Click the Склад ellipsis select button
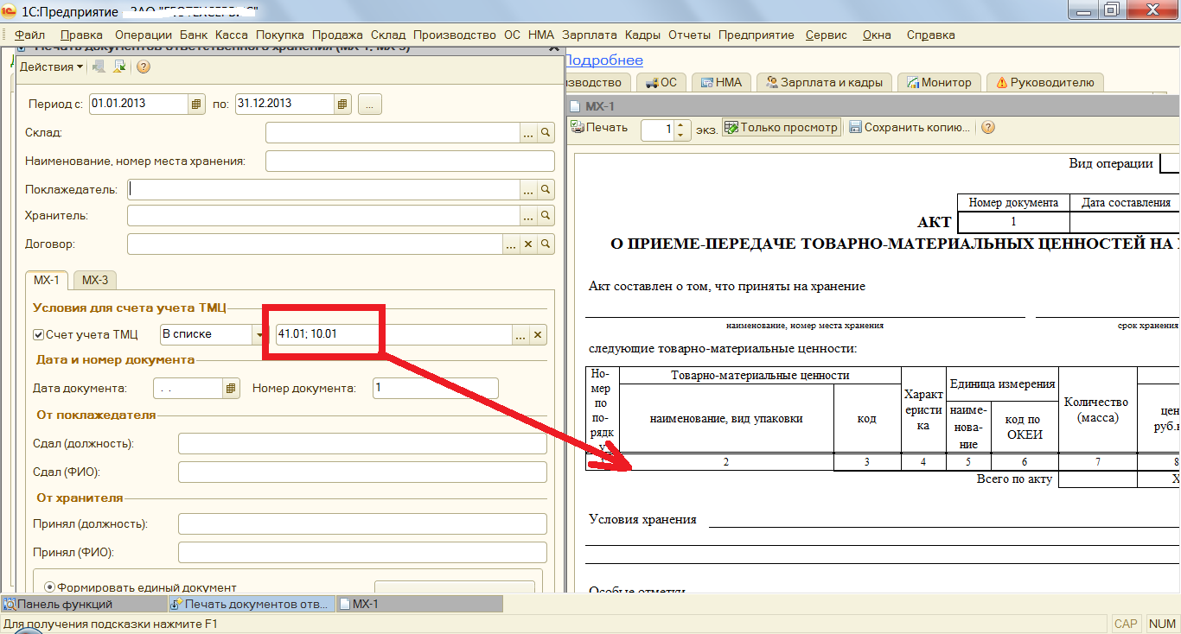1181x634 pixels. [x=527, y=133]
